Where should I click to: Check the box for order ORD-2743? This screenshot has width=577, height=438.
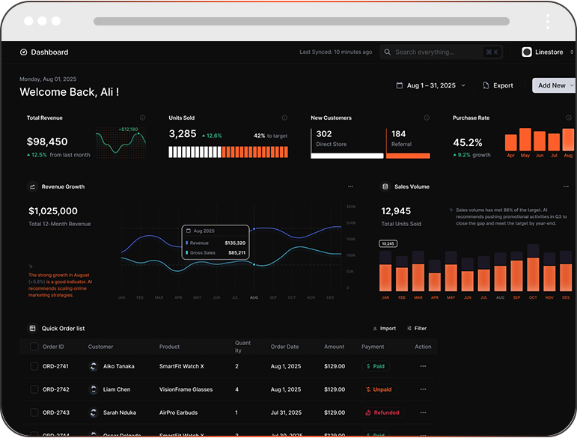(x=34, y=413)
